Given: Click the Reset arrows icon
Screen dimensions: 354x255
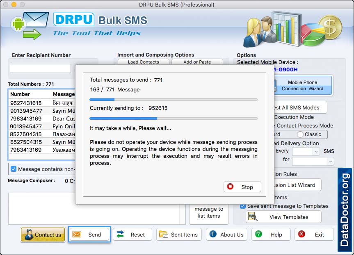Looking at the screenshot, I should coord(120,234).
